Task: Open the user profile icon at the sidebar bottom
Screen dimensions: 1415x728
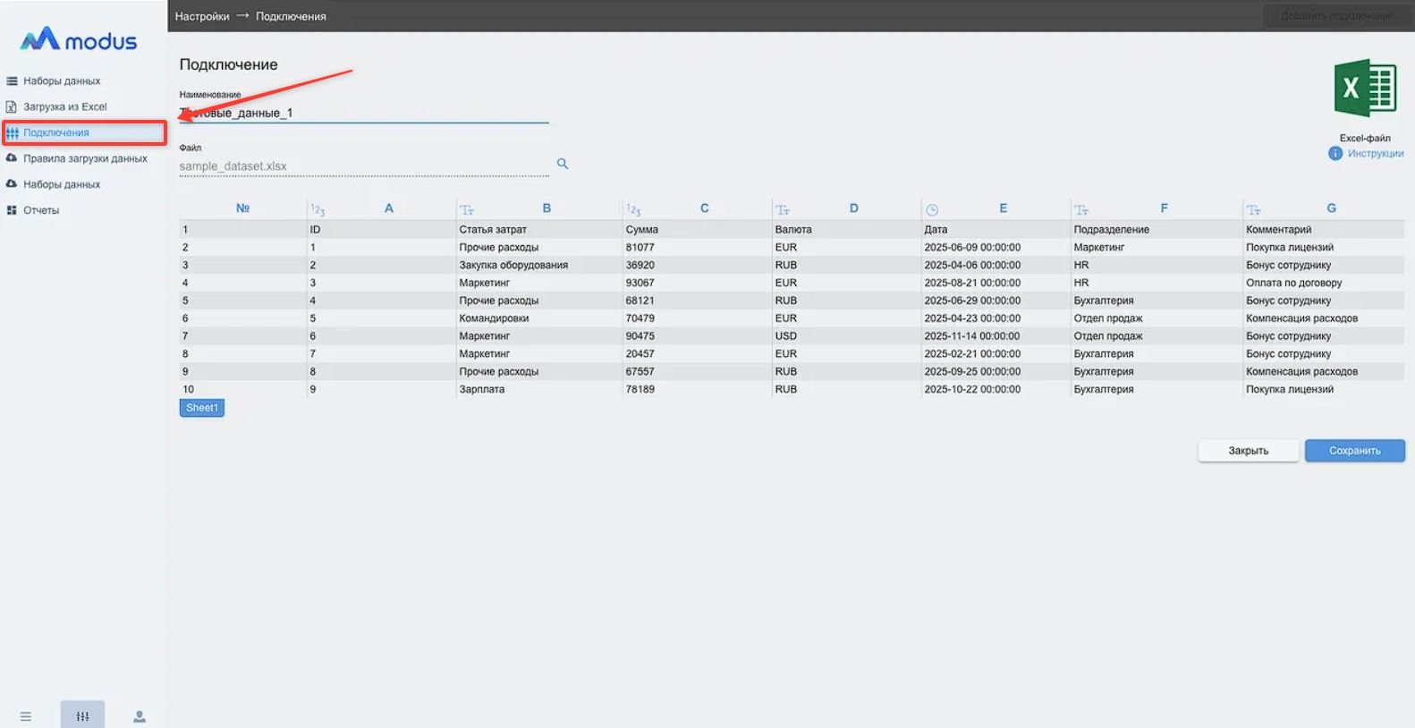Action: [x=140, y=716]
